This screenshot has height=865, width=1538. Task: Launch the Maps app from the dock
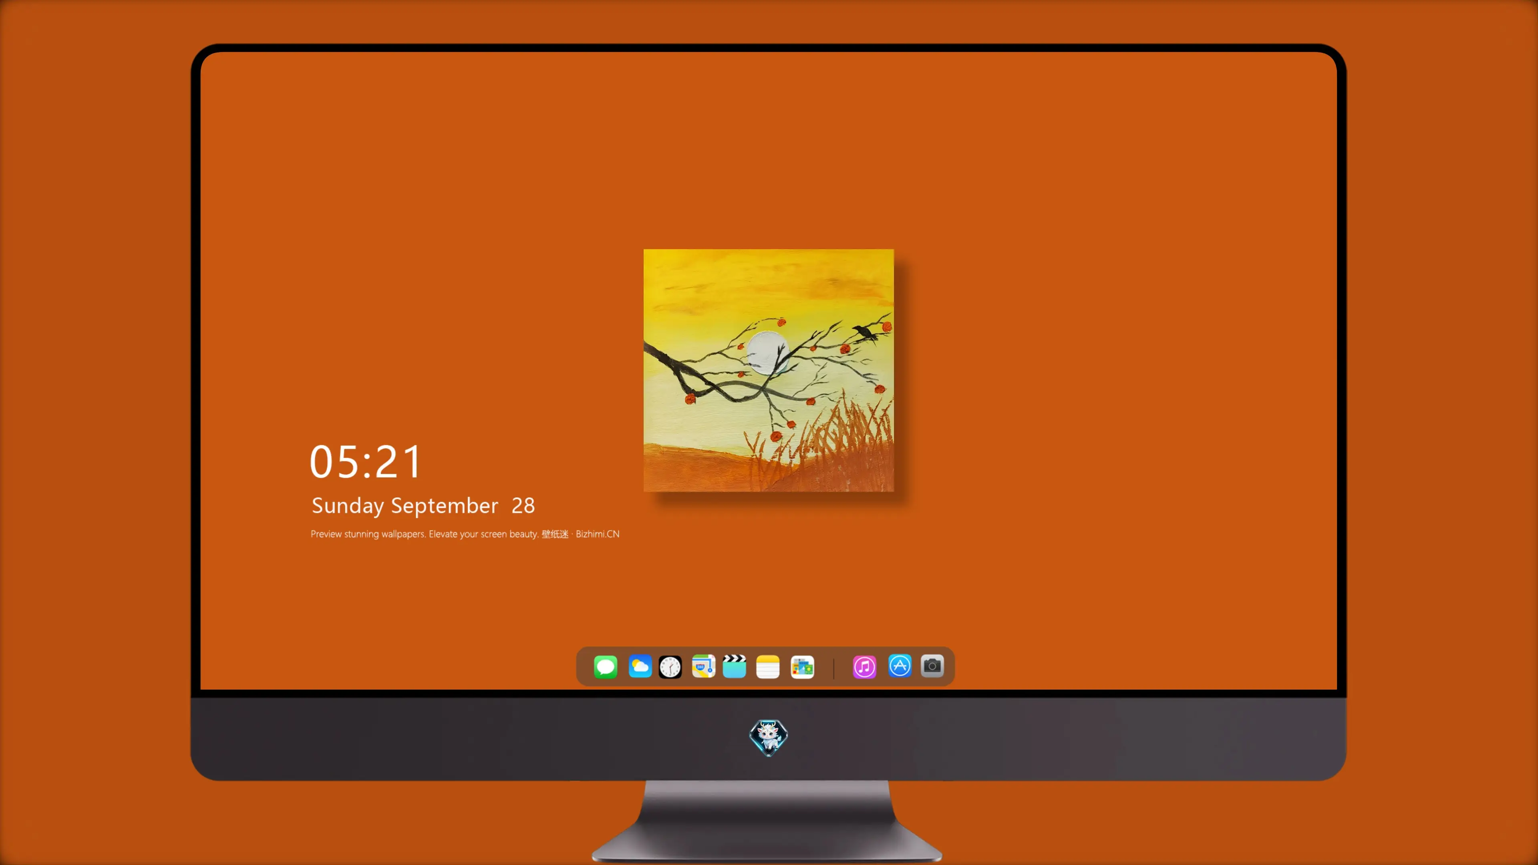click(703, 667)
